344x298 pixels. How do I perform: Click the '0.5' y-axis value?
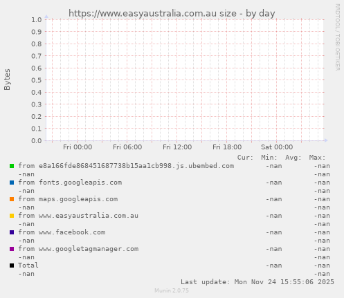[x=37, y=80]
